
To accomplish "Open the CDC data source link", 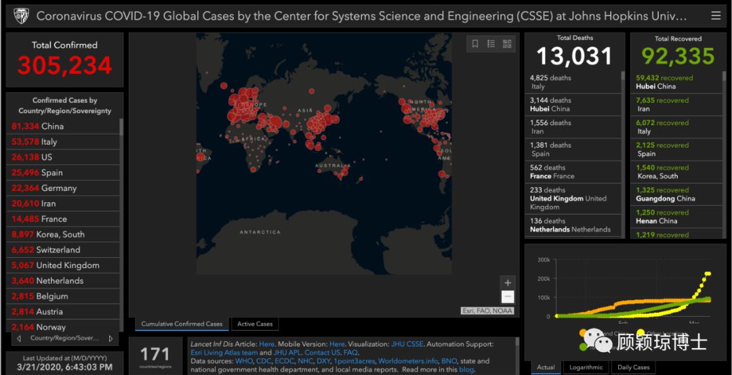I will (264, 361).
